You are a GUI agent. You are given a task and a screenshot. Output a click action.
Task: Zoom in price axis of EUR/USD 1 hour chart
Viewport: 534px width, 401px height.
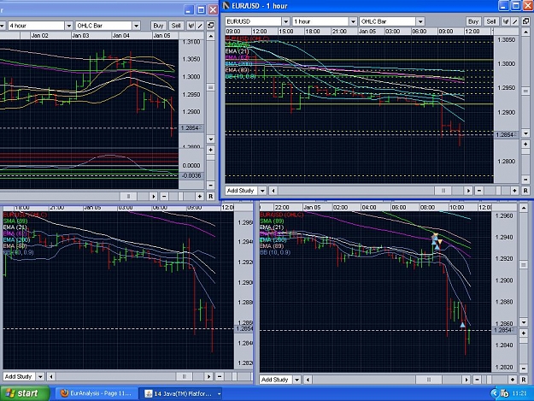525,144
